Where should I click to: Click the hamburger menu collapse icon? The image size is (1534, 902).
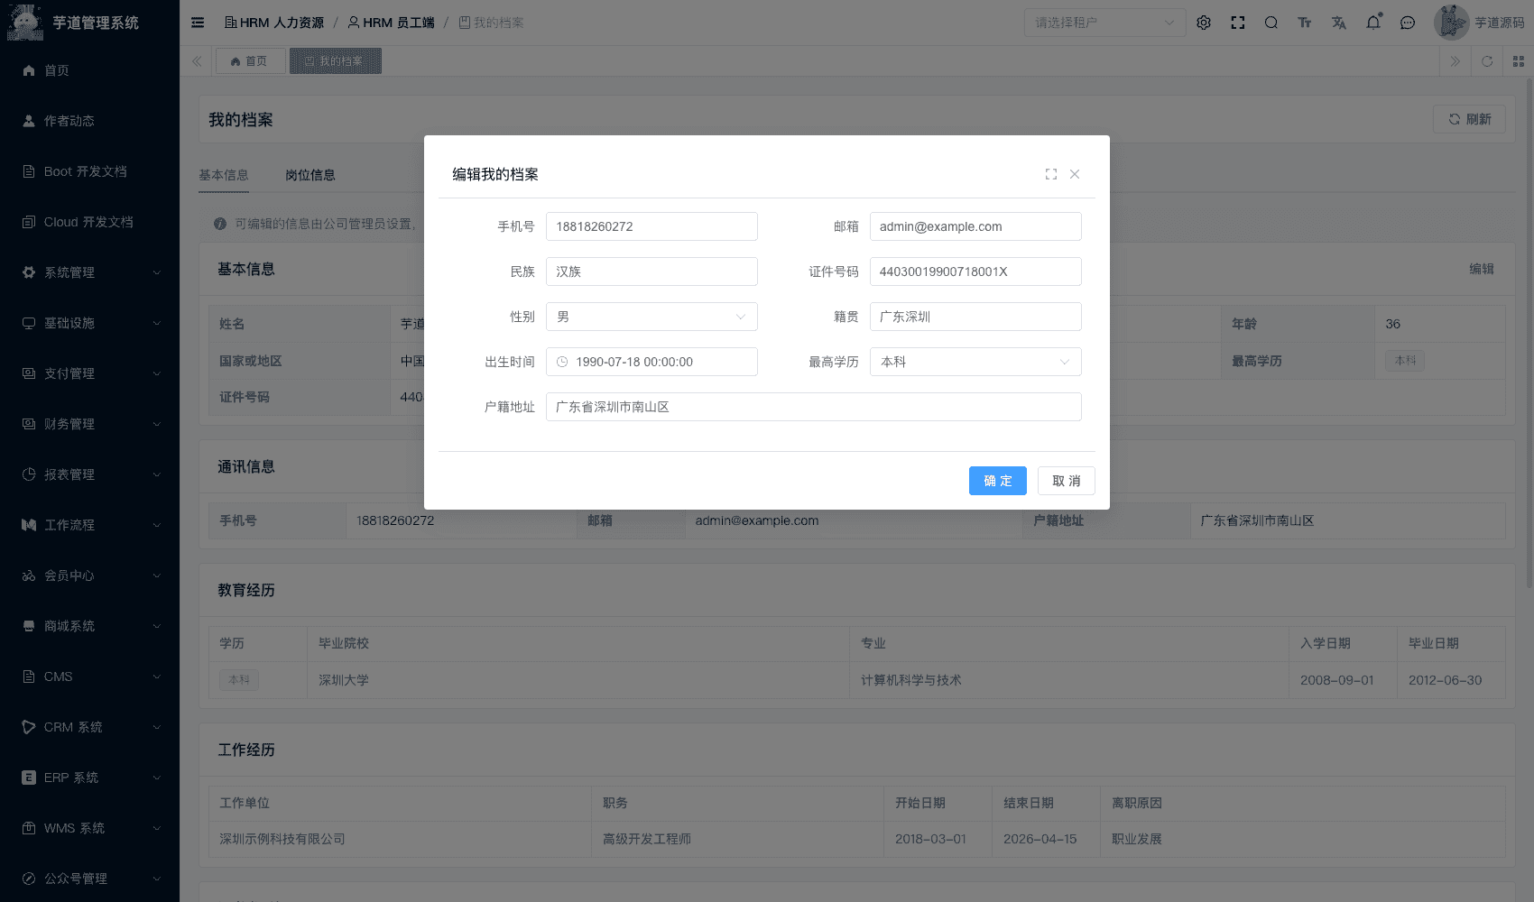pyautogui.click(x=198, y=23)
